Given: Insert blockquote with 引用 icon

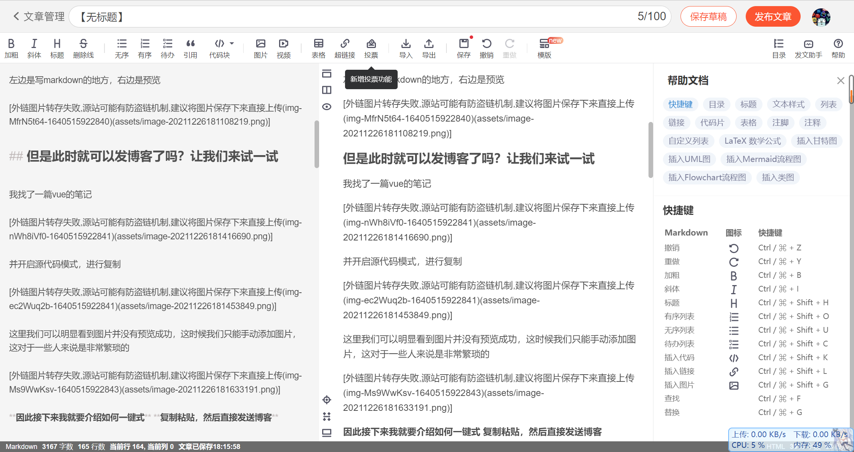Looking at the screenshot, I should [191, 48].
